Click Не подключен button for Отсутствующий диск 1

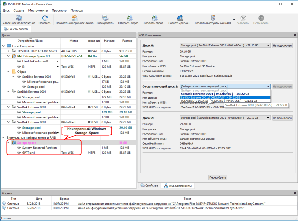coord(282,86)
